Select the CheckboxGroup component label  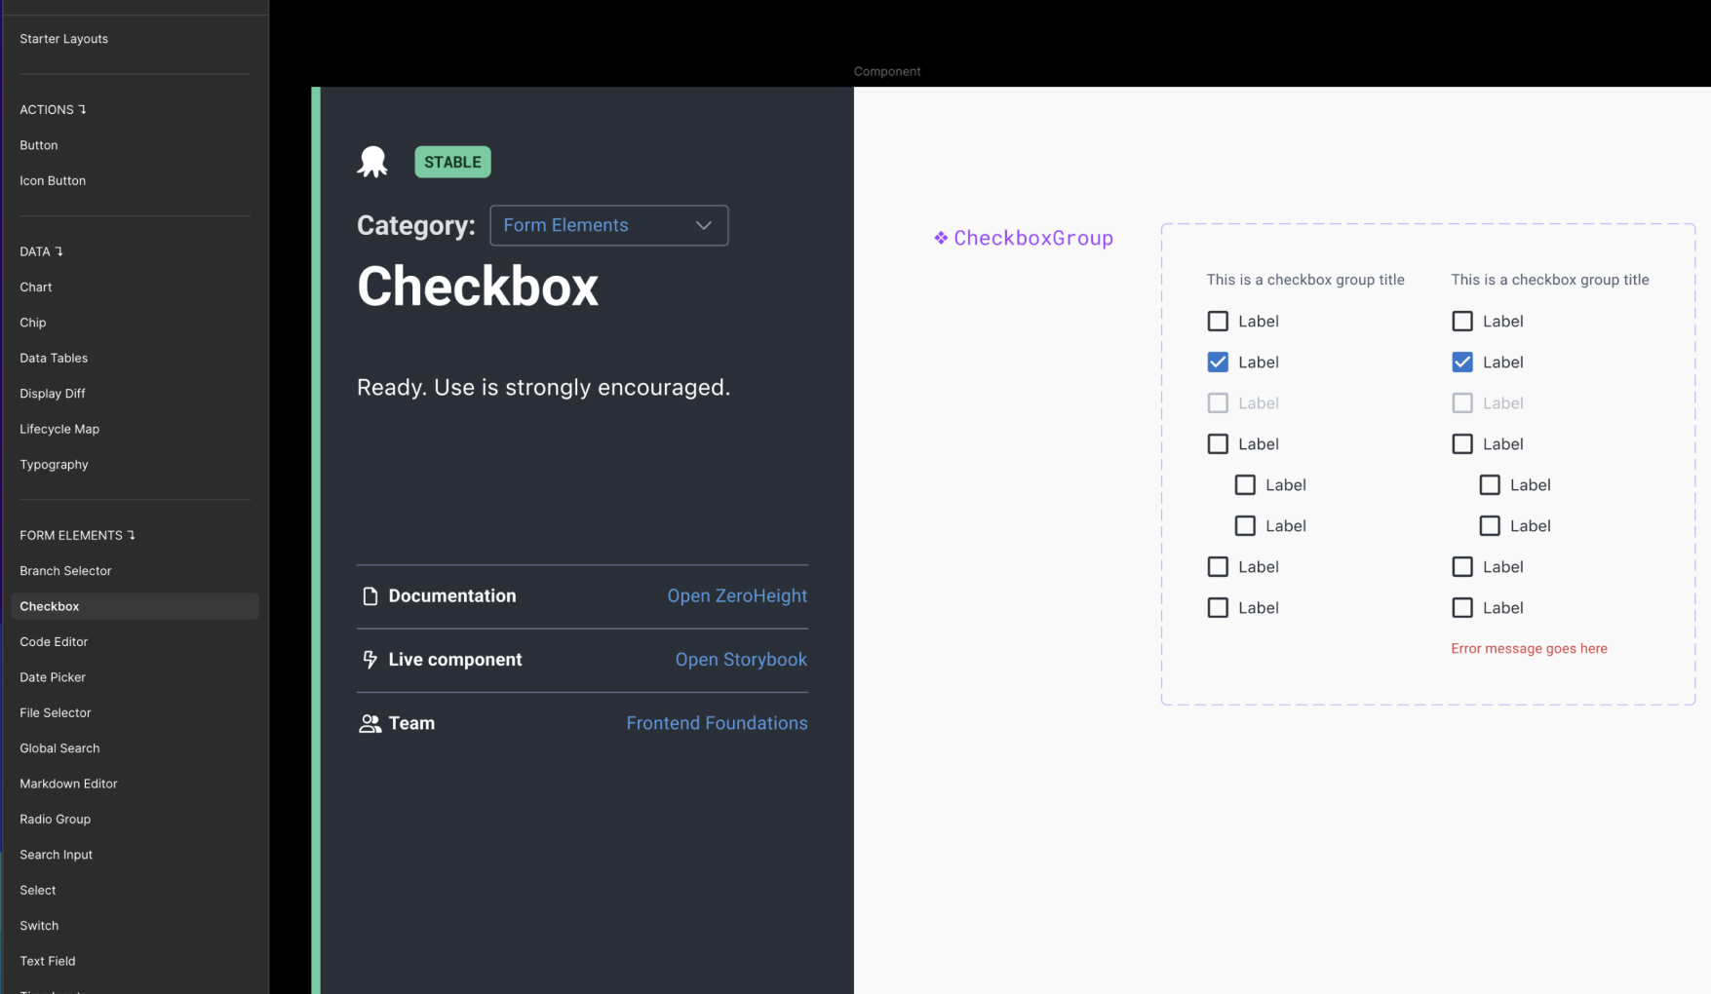[1033, 238]
